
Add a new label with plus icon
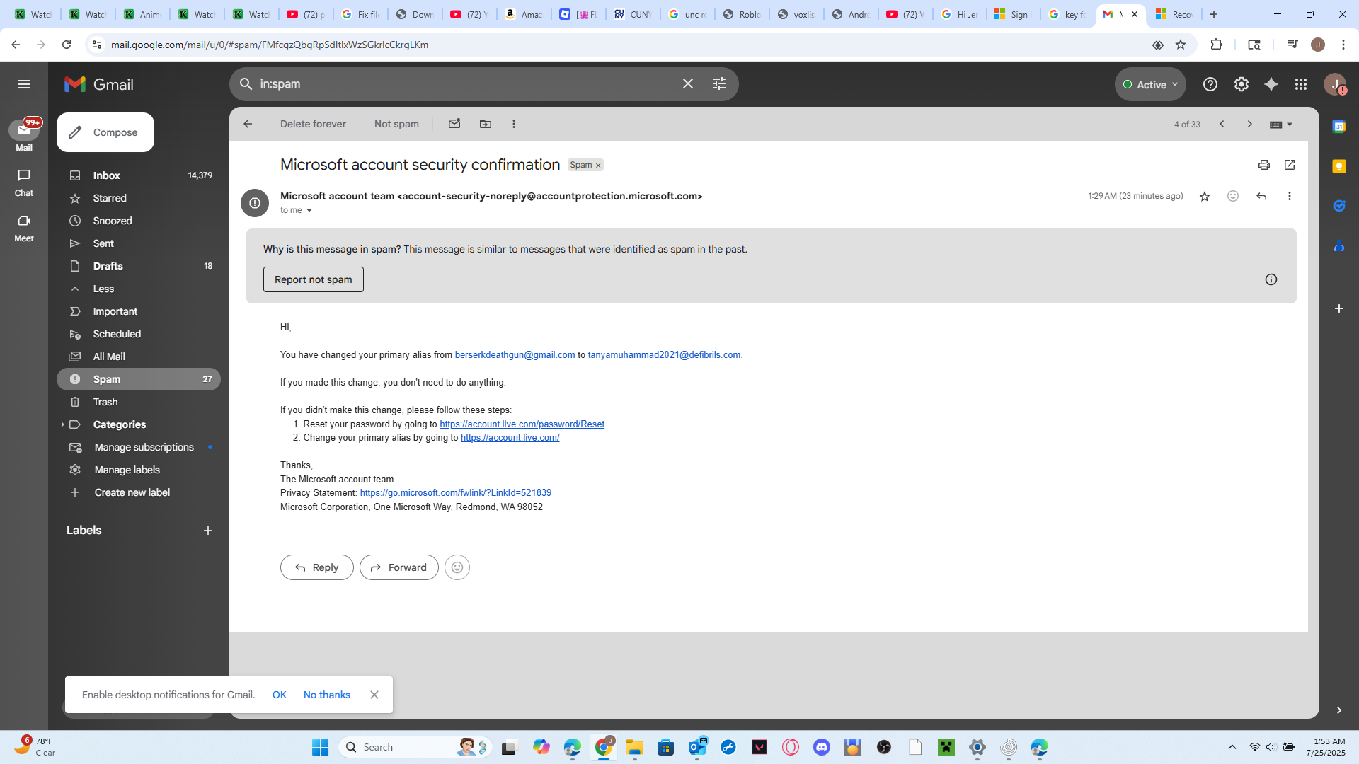208,531
